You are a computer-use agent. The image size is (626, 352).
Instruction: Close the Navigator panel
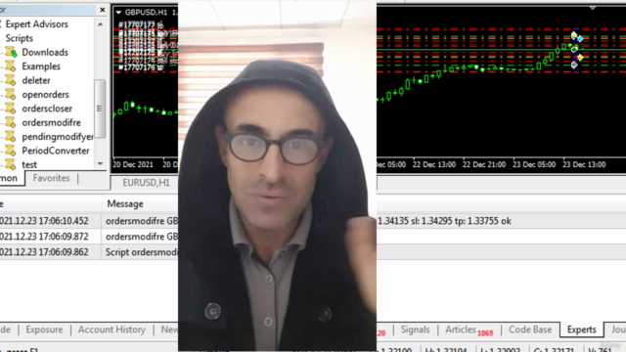(102, 10)
